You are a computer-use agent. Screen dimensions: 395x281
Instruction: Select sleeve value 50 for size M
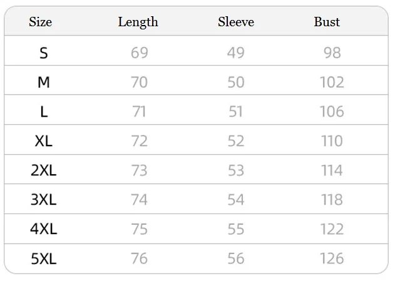point(236,82)
